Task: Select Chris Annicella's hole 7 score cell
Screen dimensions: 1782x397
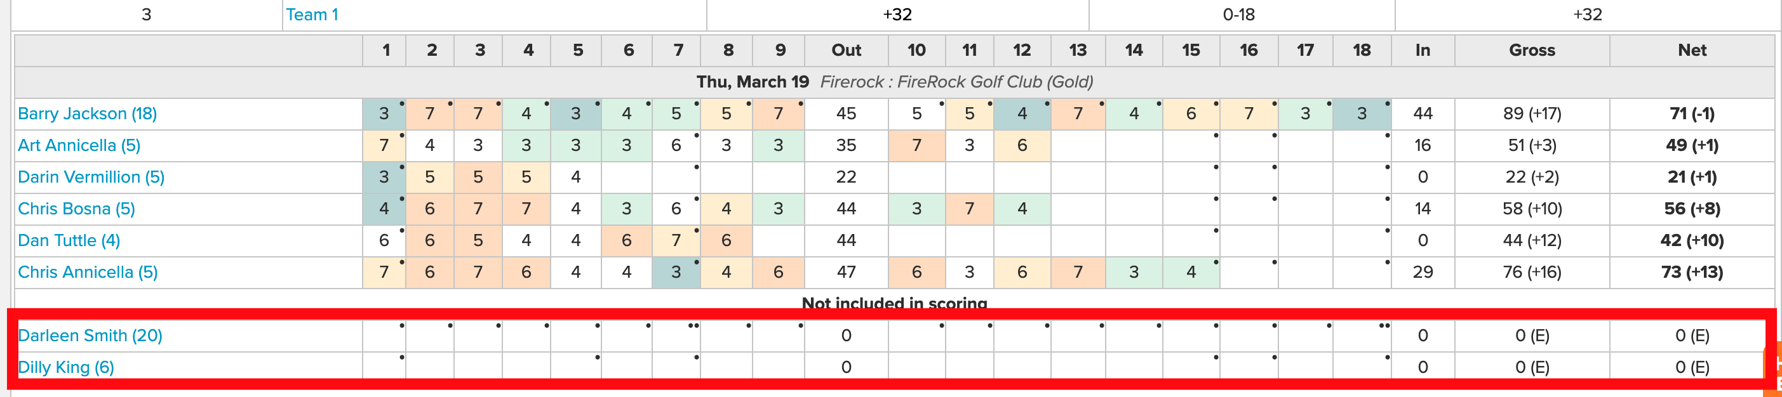Action: [676, 273]
